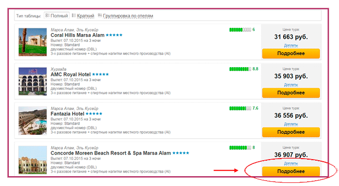Click the Группировка по отелям grouping icon
339x186 pixels.
tap(100, 16)
